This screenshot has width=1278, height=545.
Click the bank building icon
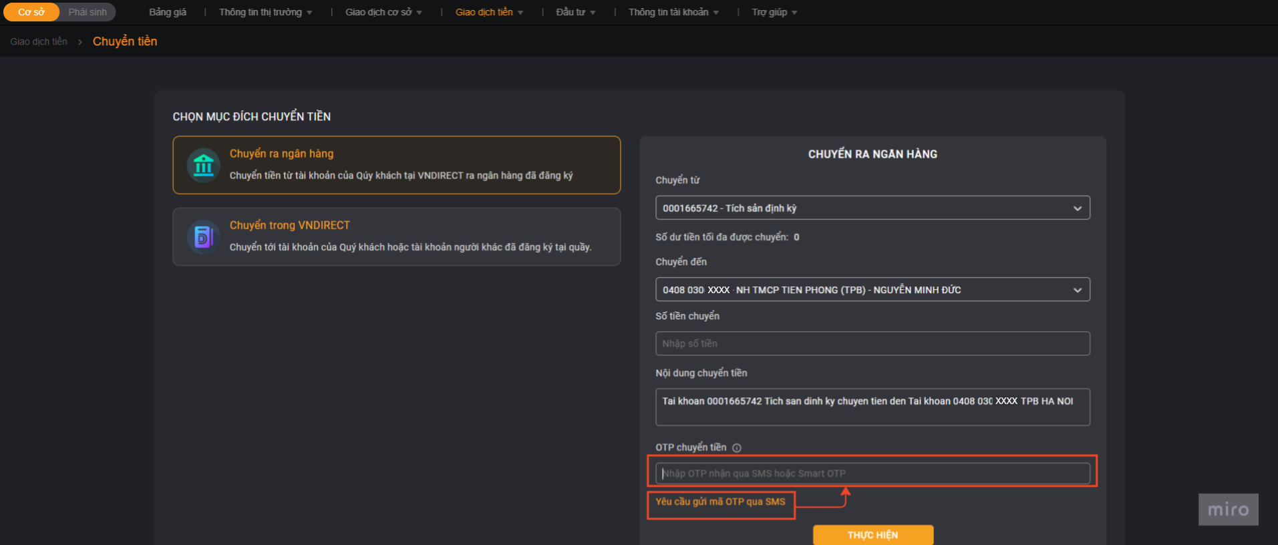click(x=203, y=164)
